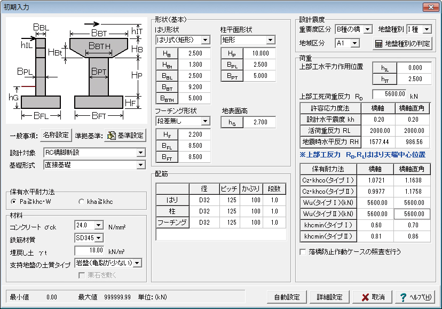Click the pier shape diagram
Viewport: 442px width, 309px height.
[x=76, y=70]
